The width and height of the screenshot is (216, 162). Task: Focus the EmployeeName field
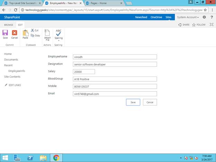[115, 57]
